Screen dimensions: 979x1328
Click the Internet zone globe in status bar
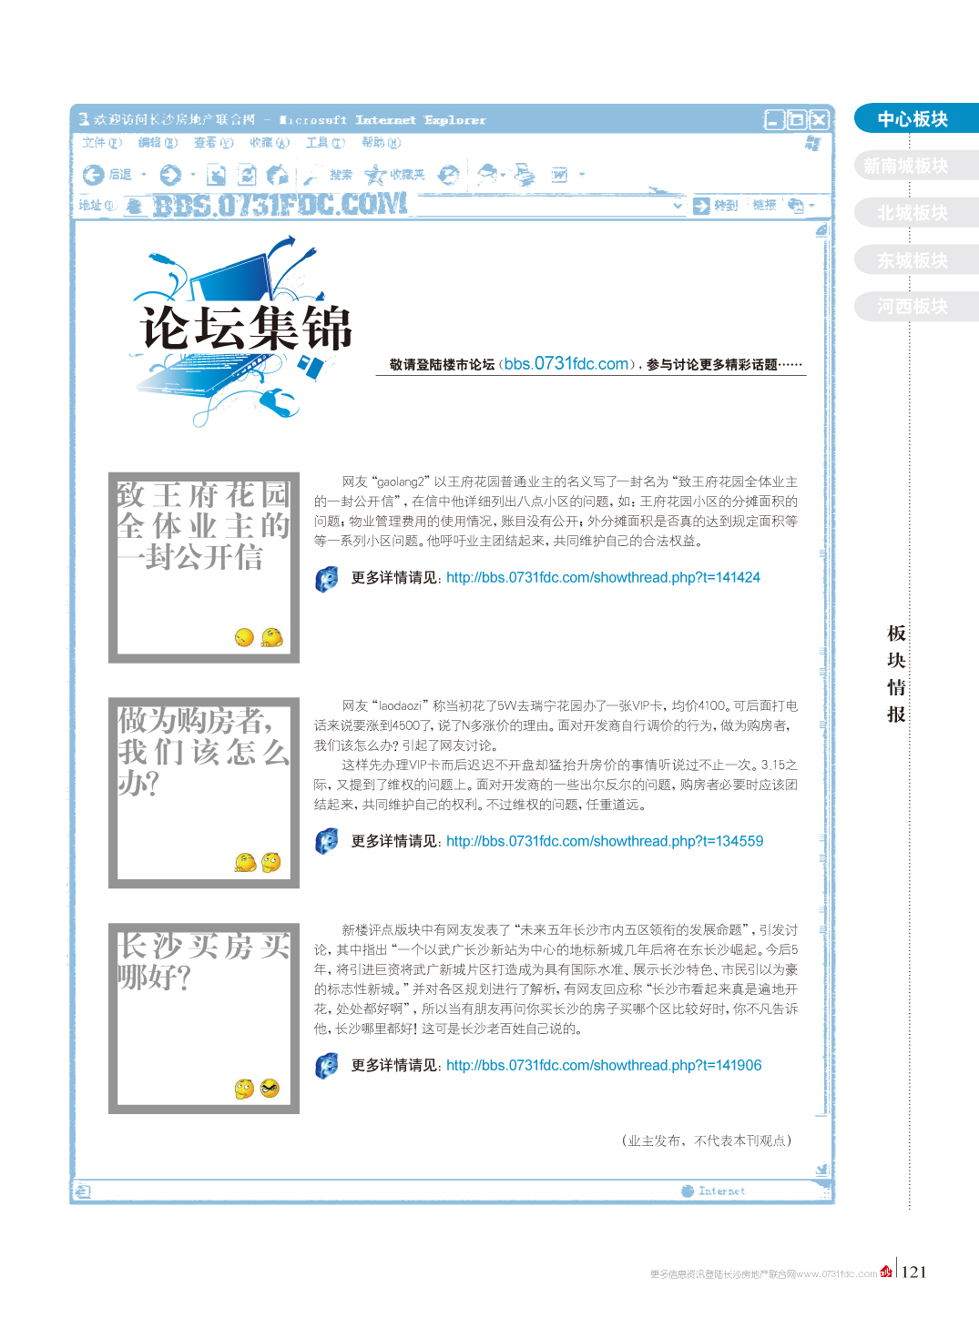point(688,1191)
